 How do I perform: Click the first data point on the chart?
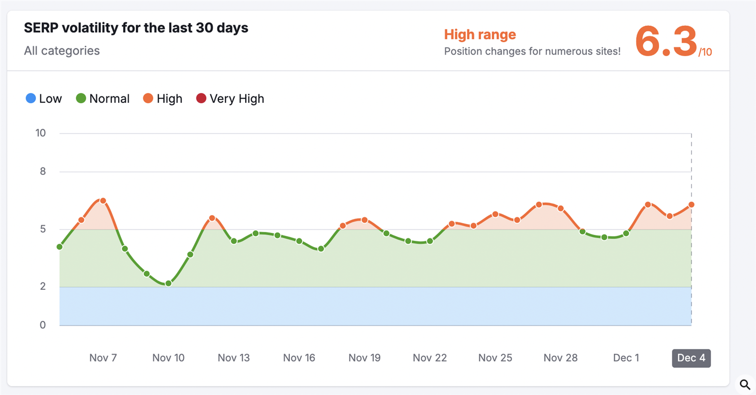tap(60, 247)
